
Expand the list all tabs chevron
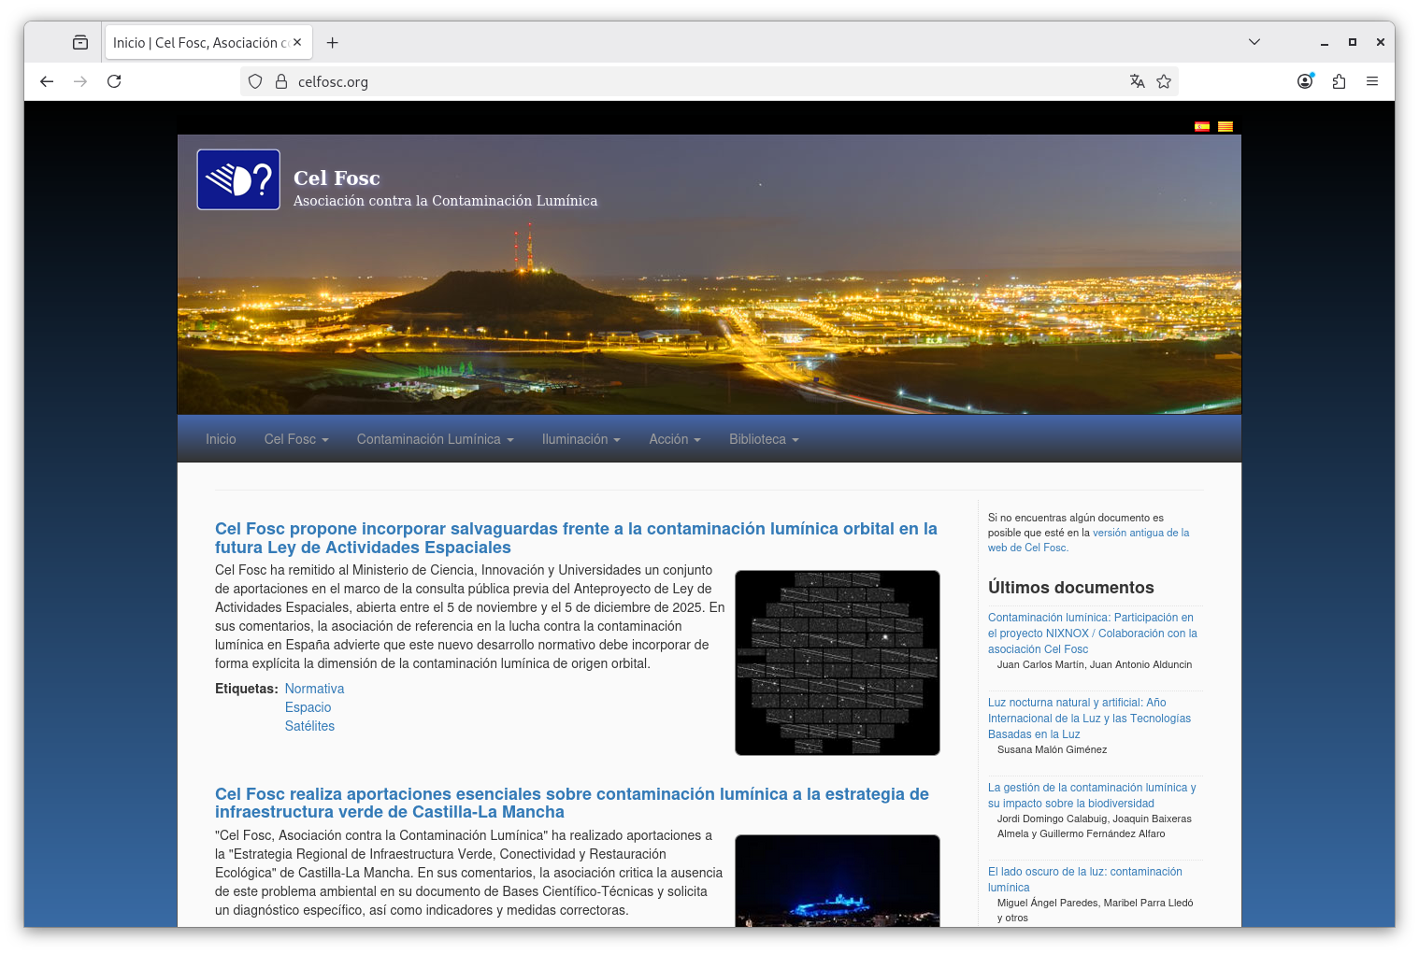(x=1254, y=42)
